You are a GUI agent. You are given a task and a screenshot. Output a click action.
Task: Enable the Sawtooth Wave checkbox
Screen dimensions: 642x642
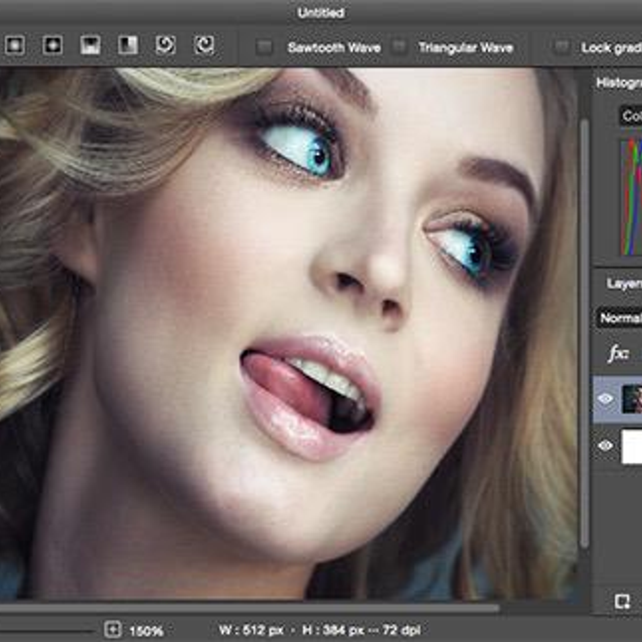pyautogui.click(x=264, y=47)
